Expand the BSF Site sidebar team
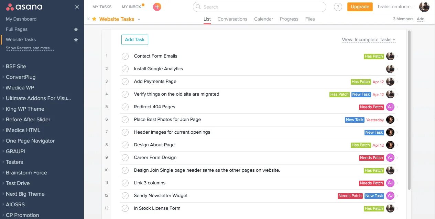Image resolution: width=435 pixels, height=219 pixels. coord(3,66)
